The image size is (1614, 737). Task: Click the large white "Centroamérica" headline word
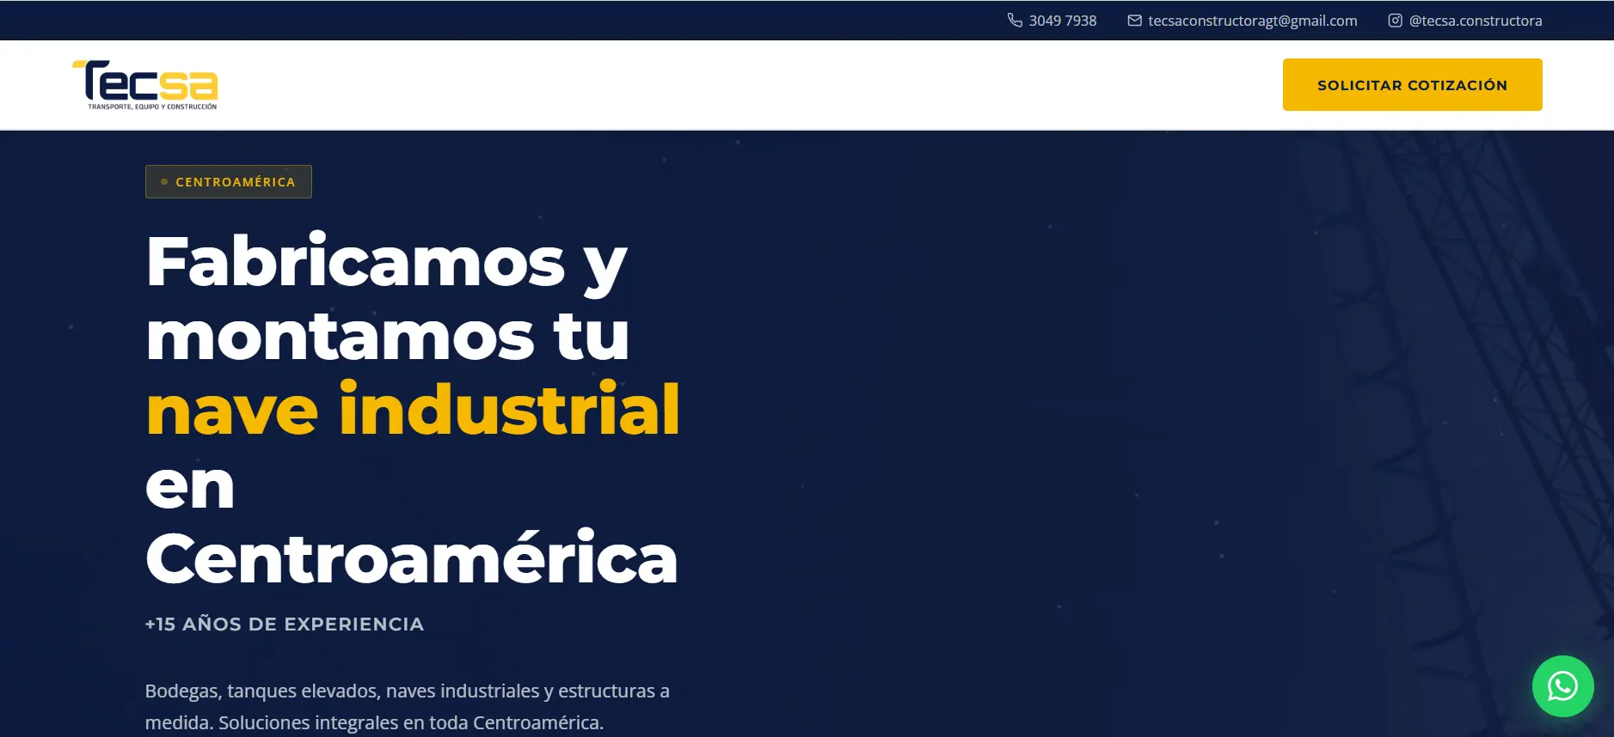tap(412, 558)
